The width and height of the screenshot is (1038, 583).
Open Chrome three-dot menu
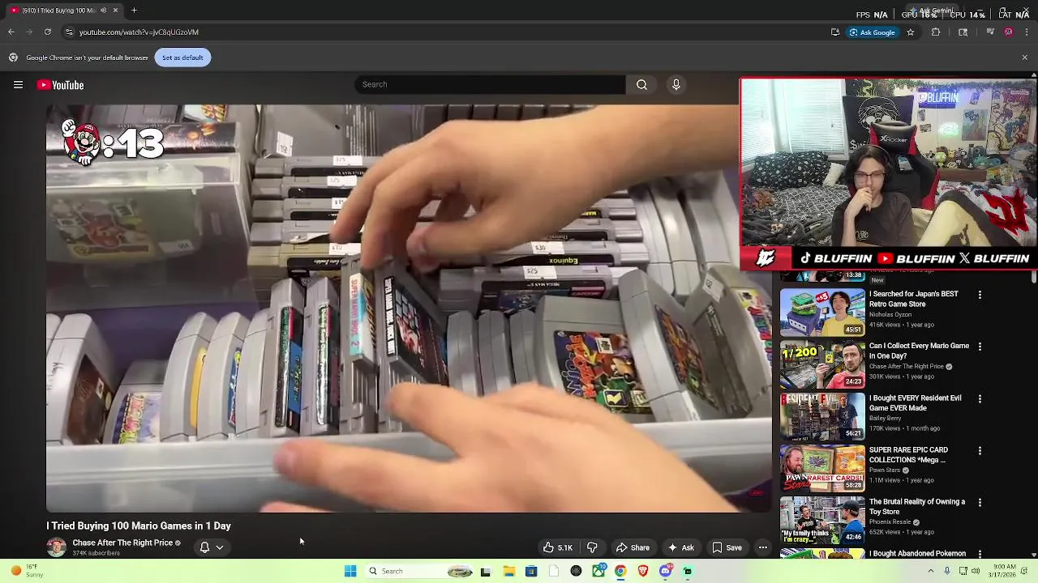1027,32
